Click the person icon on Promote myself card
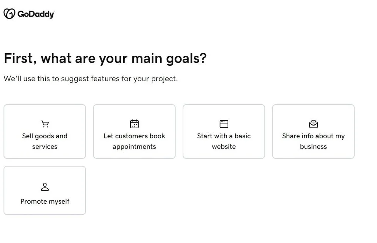The image size is (377, 243). pyautogui.click(x=45, y=186)
